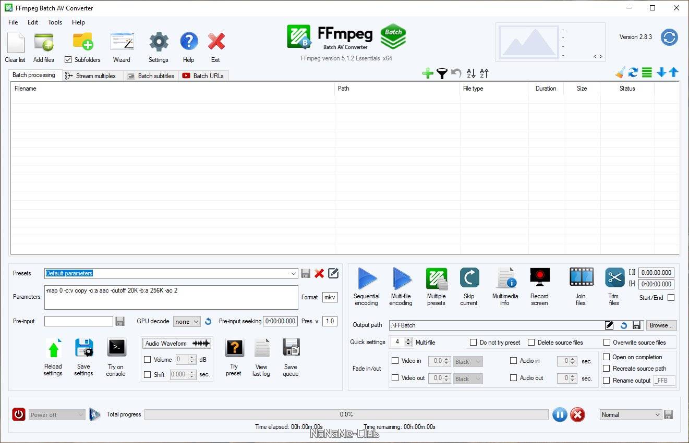Open Video in color Black dropdown
The width and height of the screenshot is (689, 443).
pyautogui.click(x=468, y=362)
